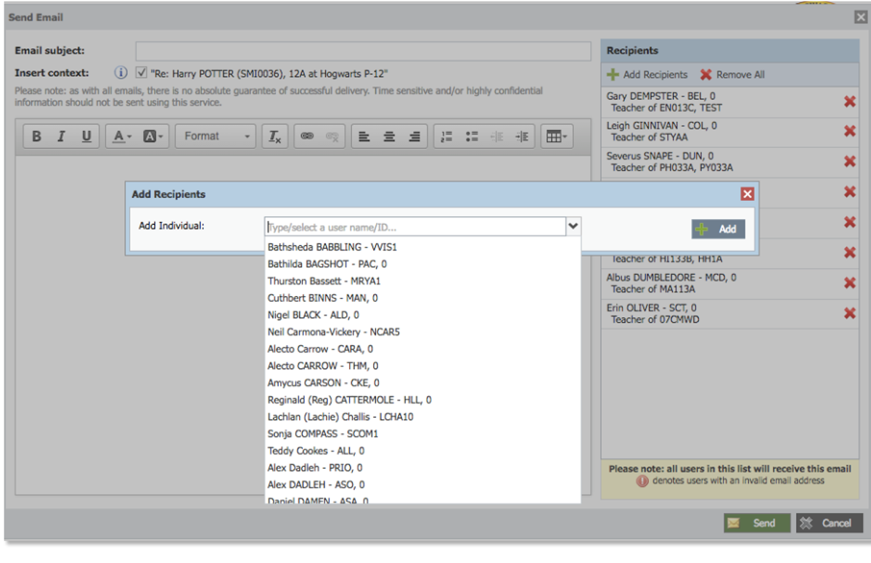871x563 pixels.
Task: Select Bathsheda BABBLING - VVIS1
Action: (422, 247)
